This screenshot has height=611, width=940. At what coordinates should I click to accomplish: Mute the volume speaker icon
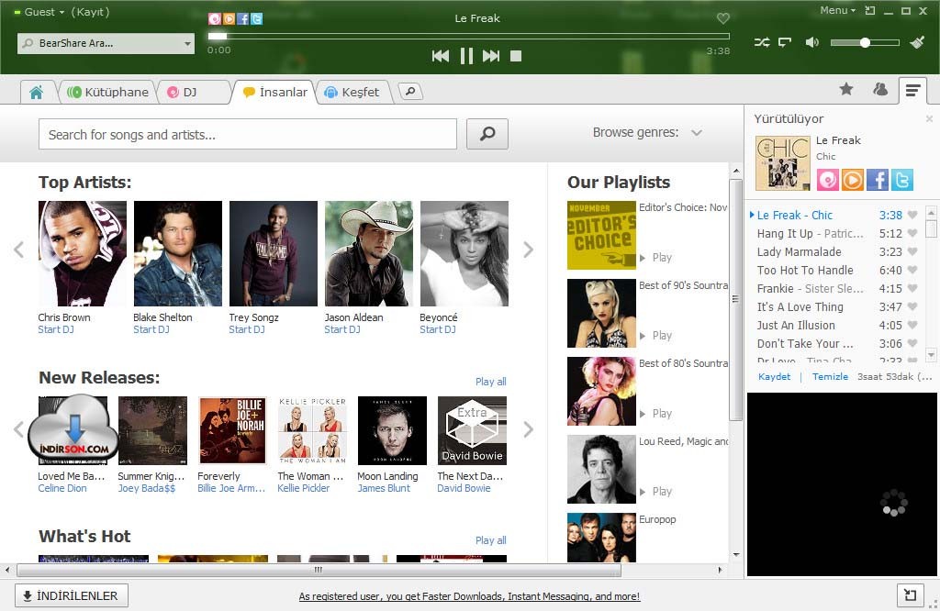pos(812,42)
